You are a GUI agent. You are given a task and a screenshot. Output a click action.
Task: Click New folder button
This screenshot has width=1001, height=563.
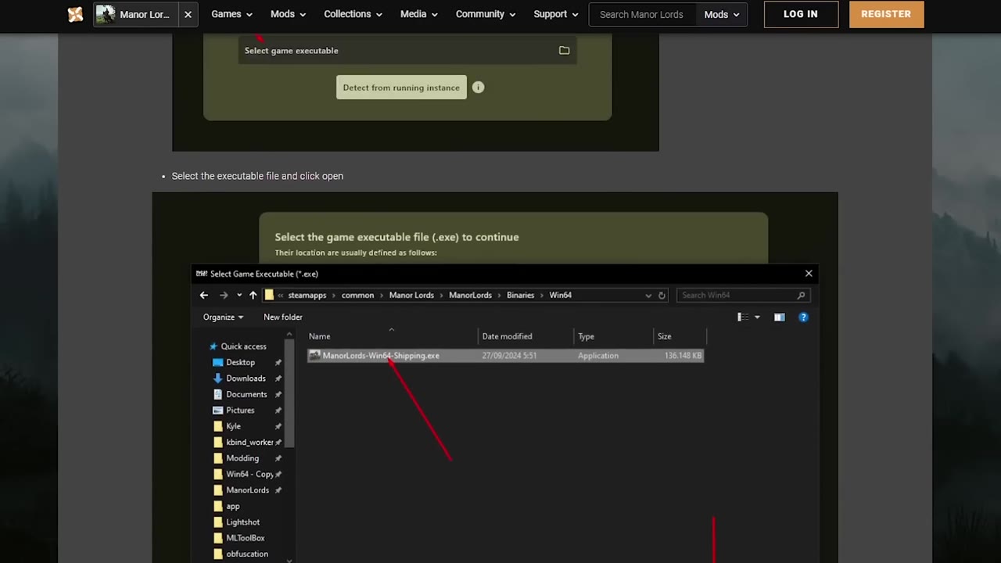click(282, 317)
